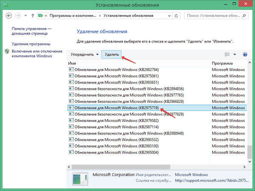255x191 pixels.
Task: Open the support.microsoft.com kbid link
Action: [x=212, y=180]
